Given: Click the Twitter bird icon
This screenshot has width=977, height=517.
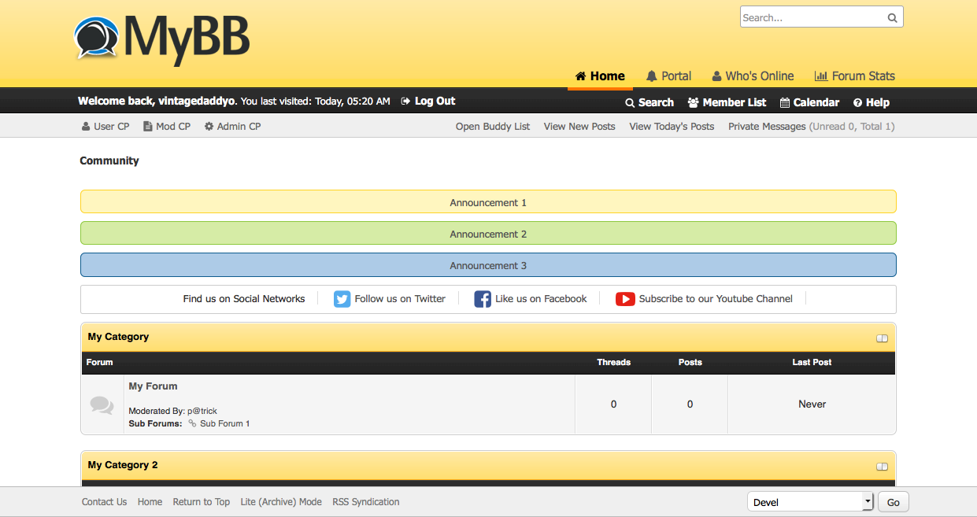Looking at the screenshot, I should 342,299.
